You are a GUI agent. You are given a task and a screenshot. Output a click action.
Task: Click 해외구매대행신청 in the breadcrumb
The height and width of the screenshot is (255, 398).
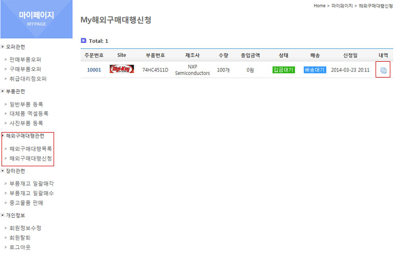pos(376,6)
